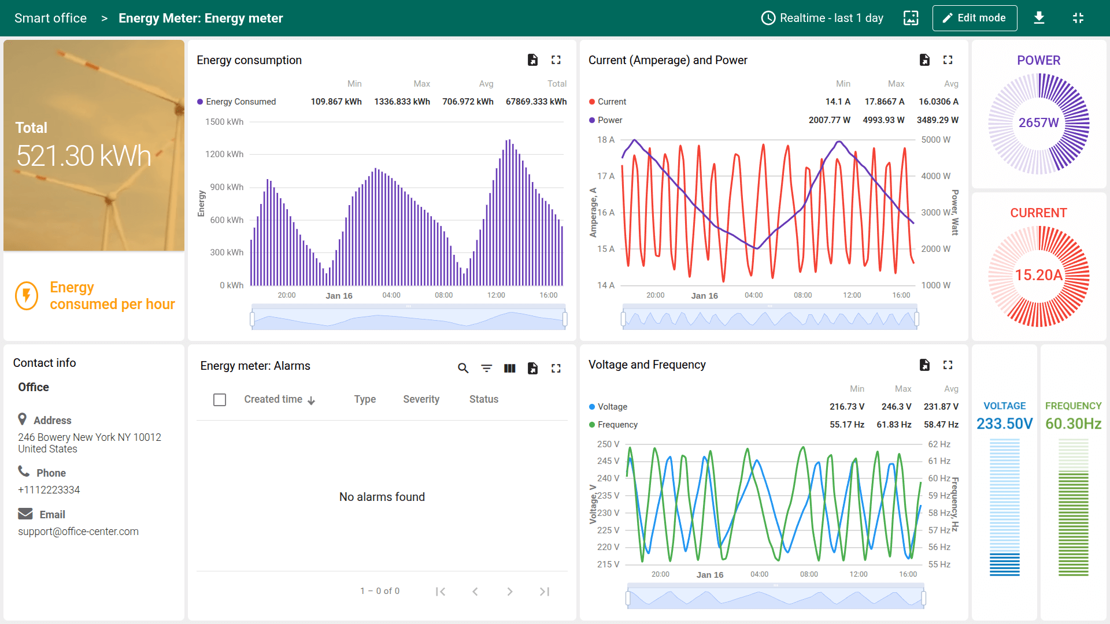Click Energy Meter breadcrumb title
This screenshot has height=624, width=1110.
pos(201,18)
